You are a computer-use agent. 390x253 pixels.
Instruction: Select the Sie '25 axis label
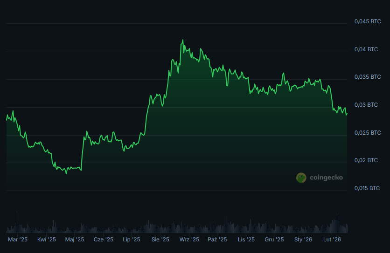click(160, 239)
